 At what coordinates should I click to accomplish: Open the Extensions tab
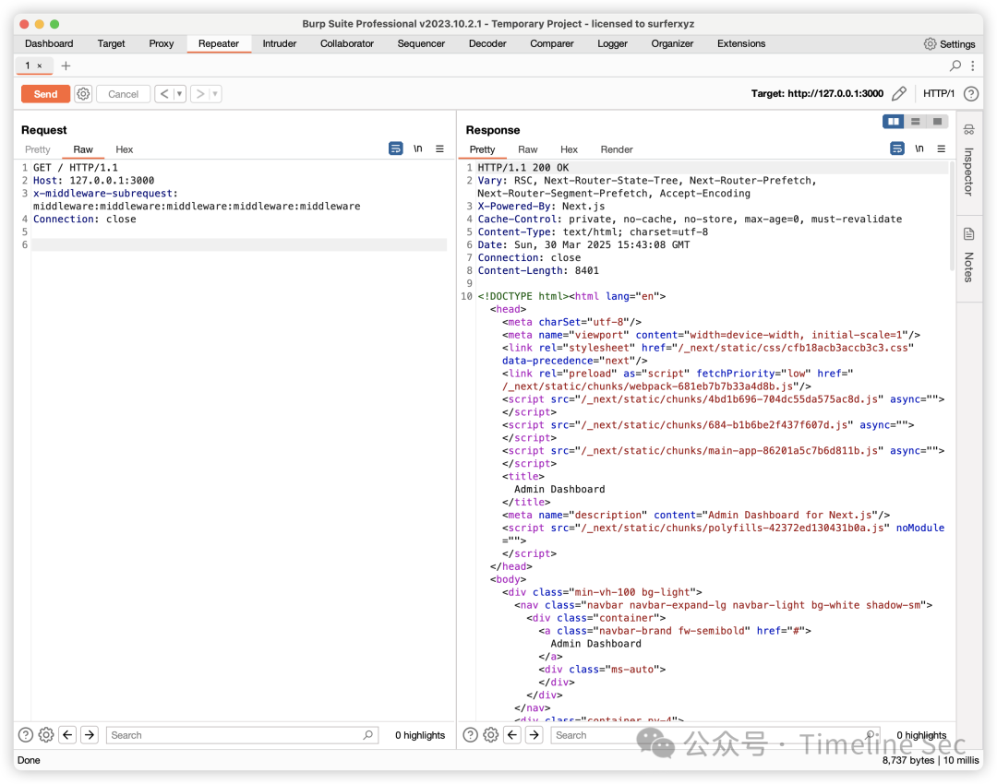(740, 43)
